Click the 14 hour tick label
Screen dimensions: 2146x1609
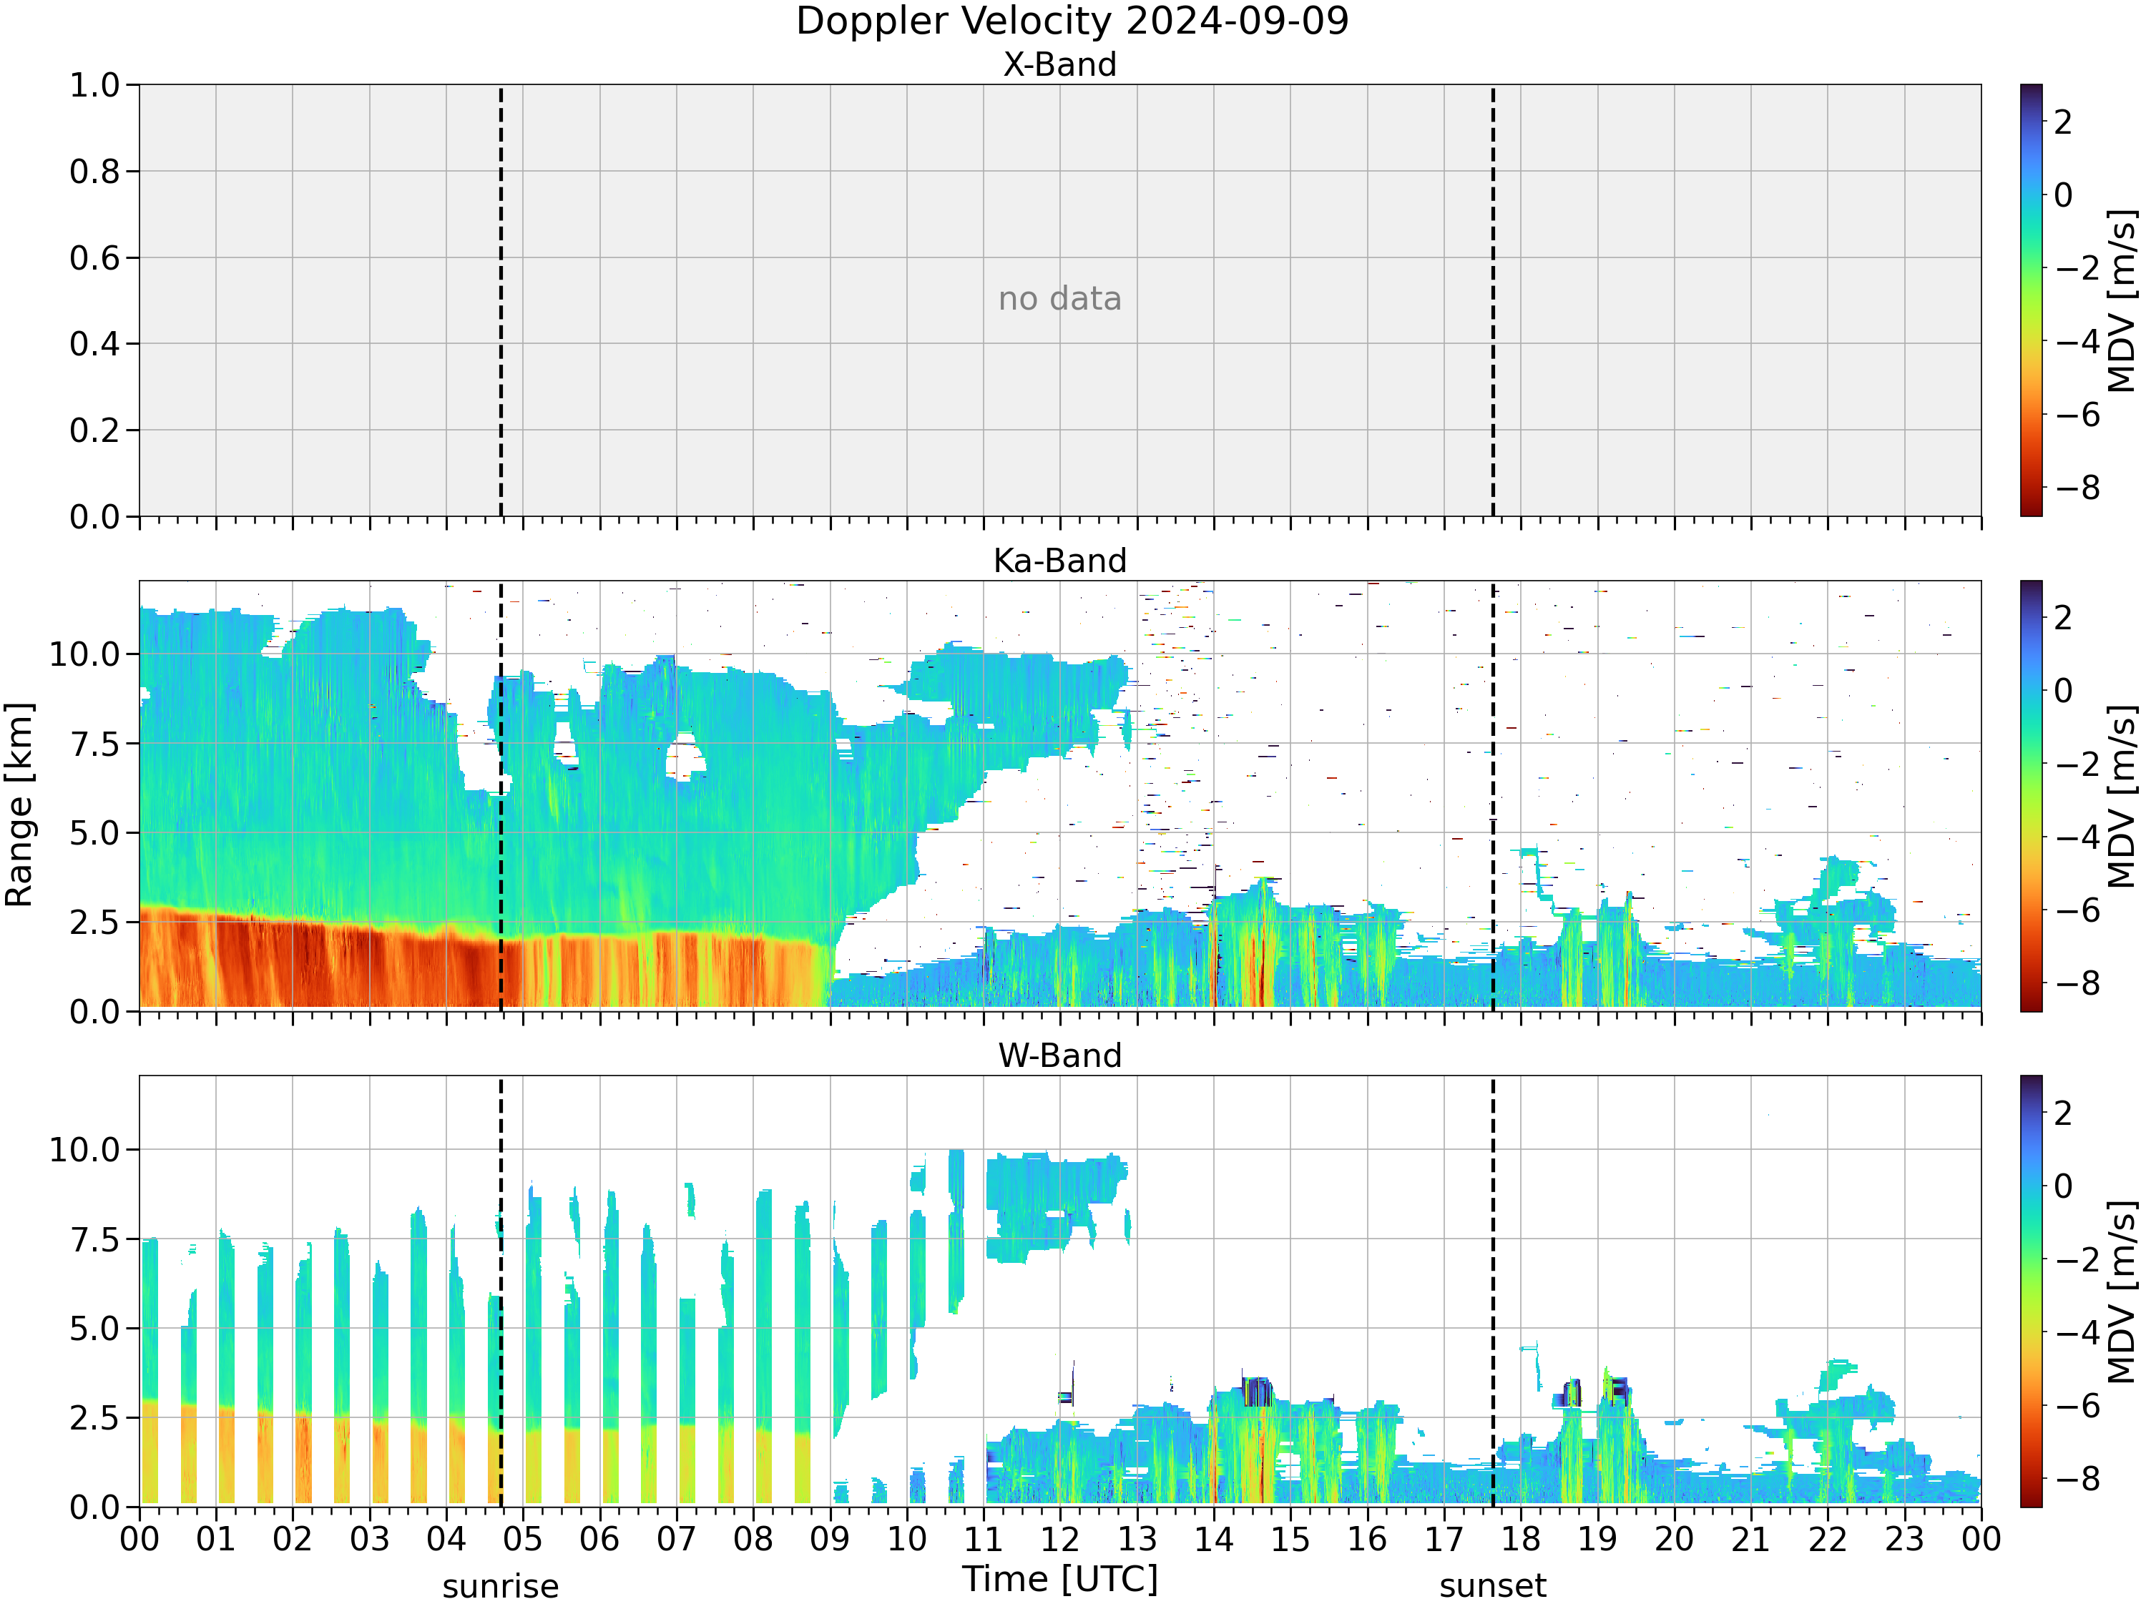point(1214,1539)
